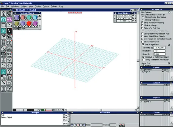Collapse the Use Nudge Keys section box
This screenshot has width=174, height=127.
169,45
